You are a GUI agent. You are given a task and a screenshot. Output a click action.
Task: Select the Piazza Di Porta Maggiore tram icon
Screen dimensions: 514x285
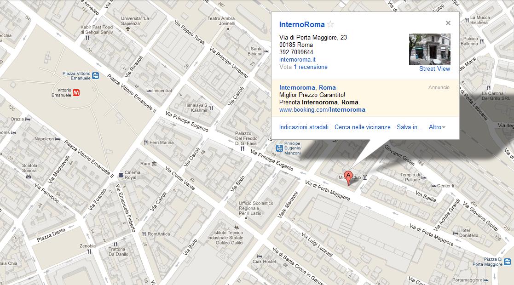[507, 262]
